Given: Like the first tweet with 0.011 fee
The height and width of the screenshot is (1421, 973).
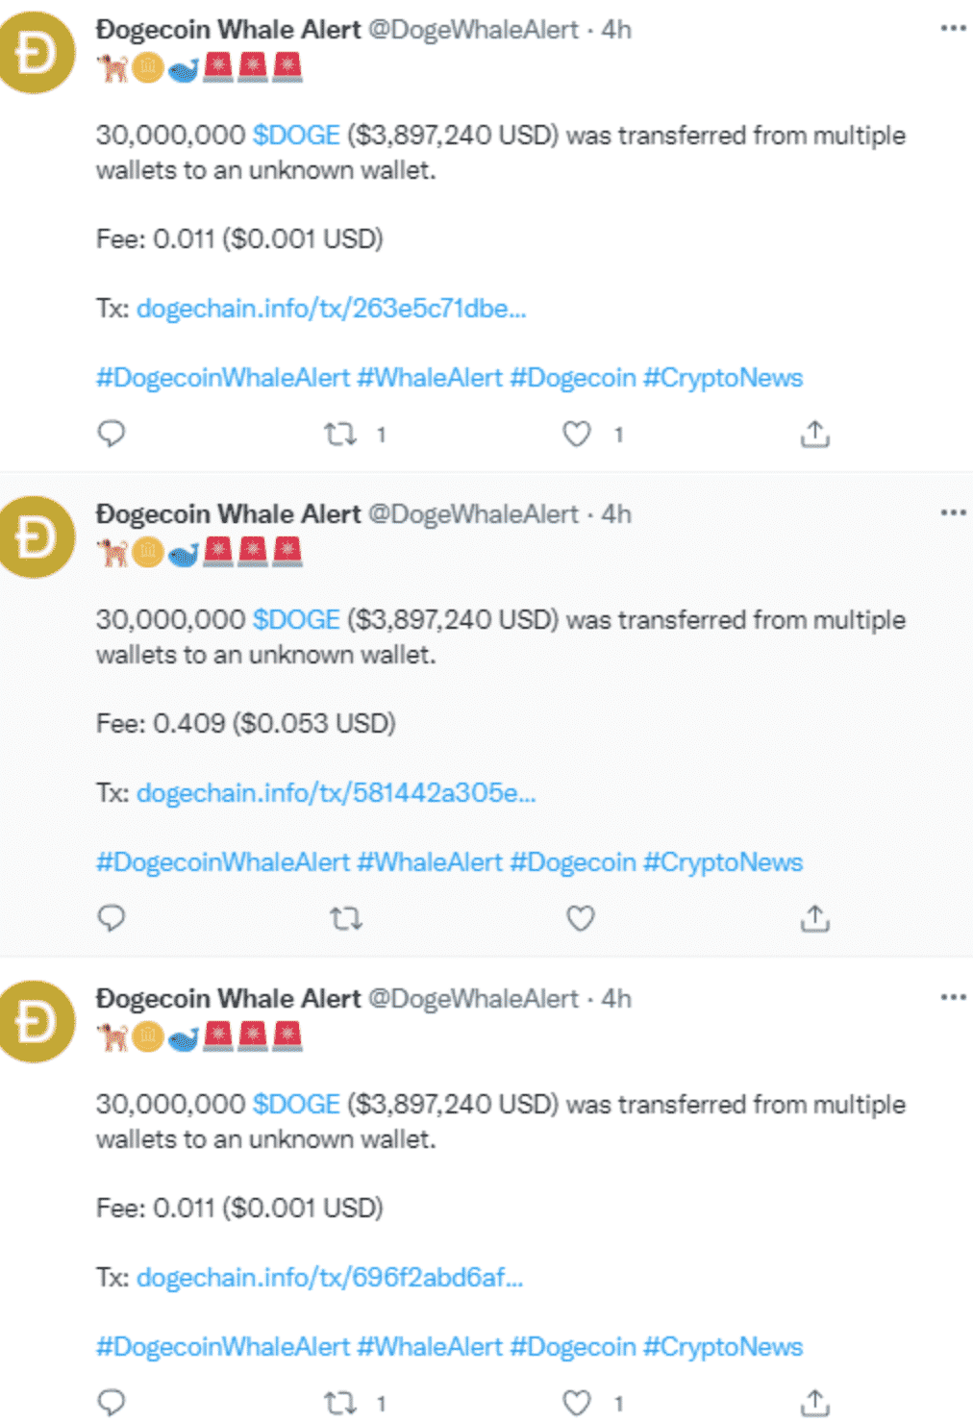Looking at the screenshot, I should pos(577,435).
